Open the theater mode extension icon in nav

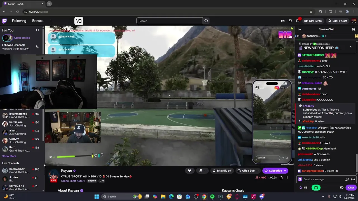click(79, 21)
